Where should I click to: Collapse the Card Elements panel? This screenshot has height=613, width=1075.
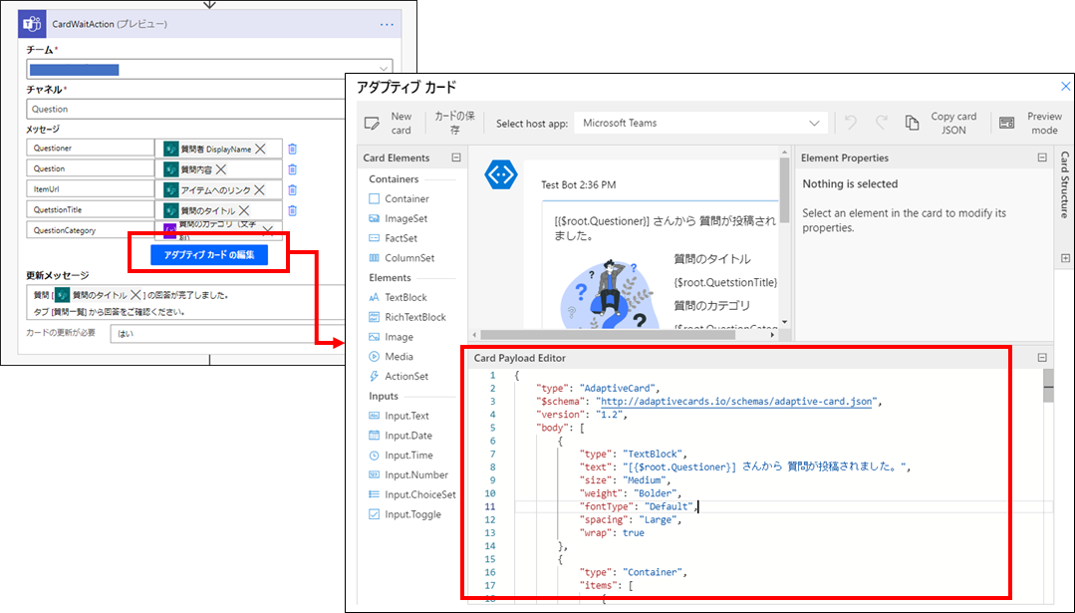[456, 157]
